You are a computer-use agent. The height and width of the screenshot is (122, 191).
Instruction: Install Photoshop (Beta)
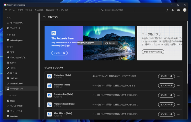point(166,76)
